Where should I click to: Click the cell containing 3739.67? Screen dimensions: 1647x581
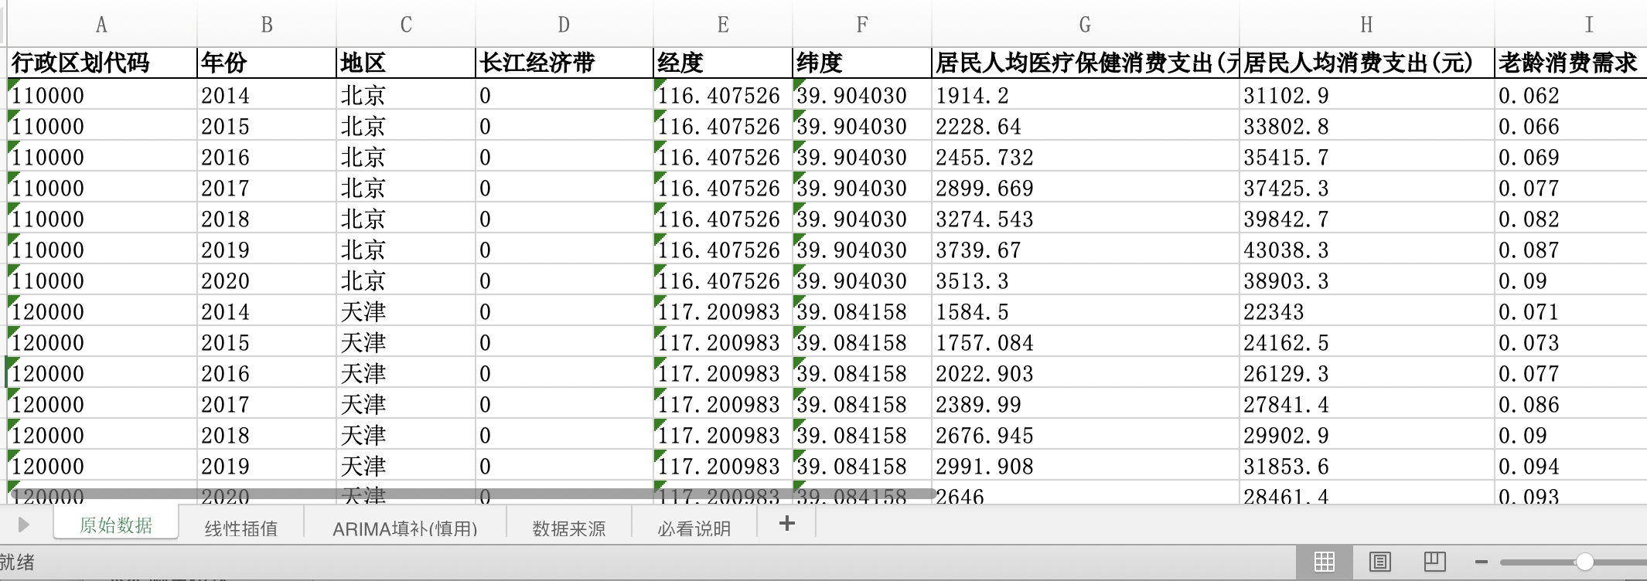1086,250
